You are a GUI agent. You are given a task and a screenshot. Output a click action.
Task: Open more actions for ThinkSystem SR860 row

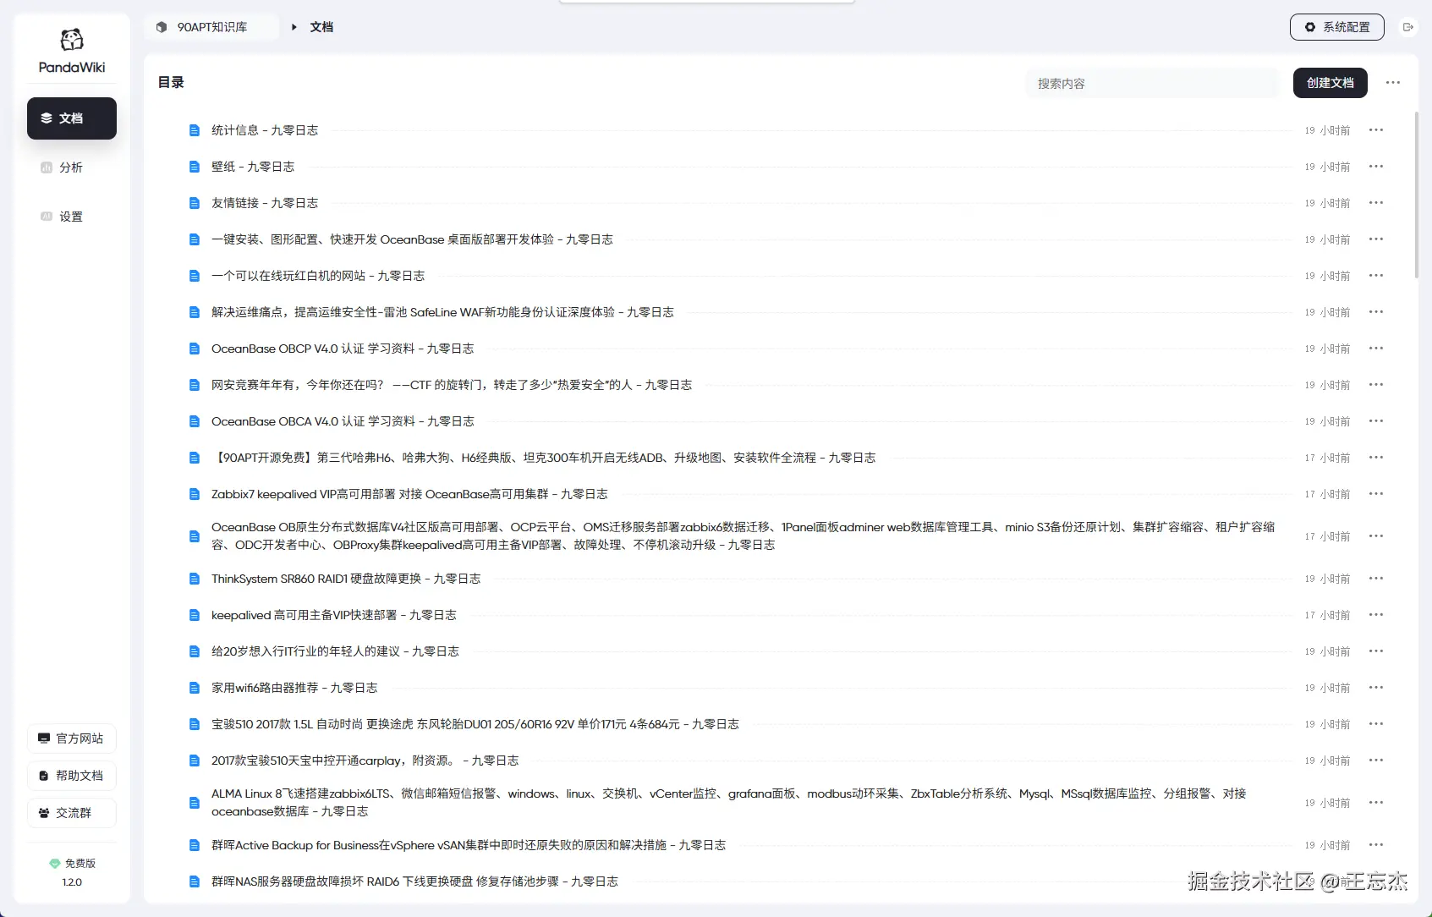pos(1376,579)
